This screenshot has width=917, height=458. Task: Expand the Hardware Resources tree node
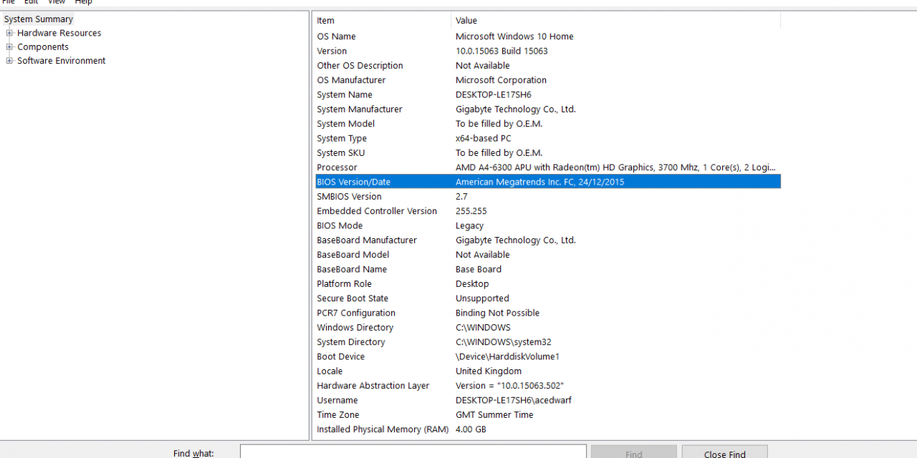tap(9, 33)
